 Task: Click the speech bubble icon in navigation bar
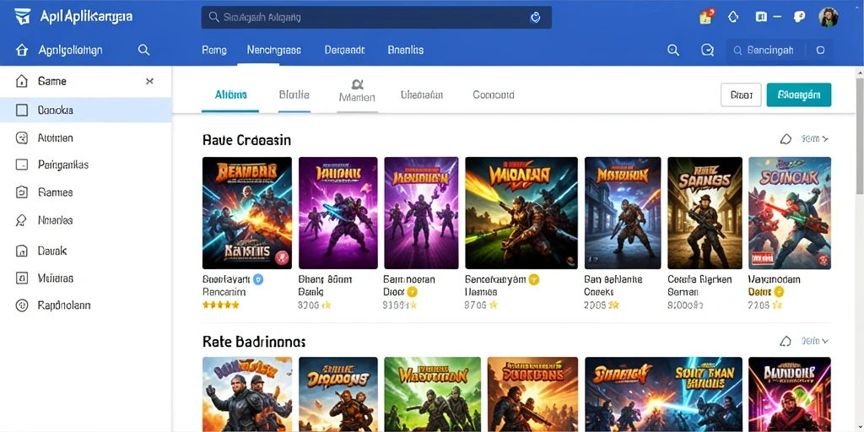pos(708,50)
